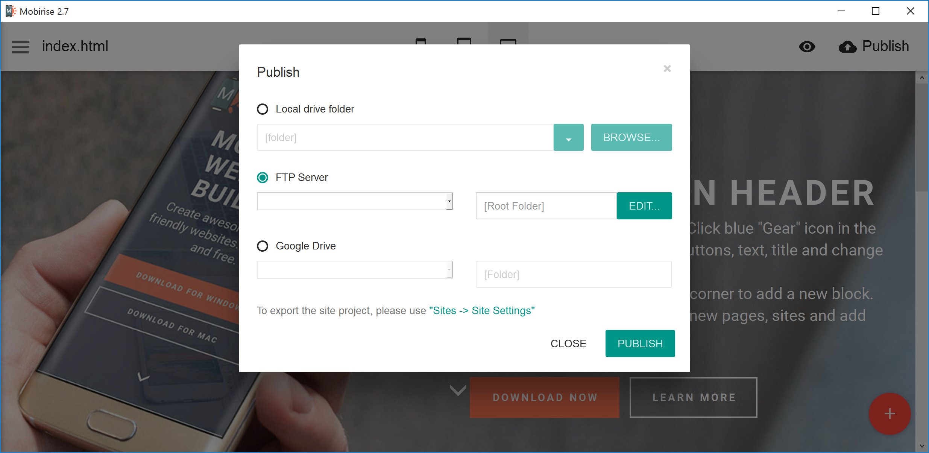The width and height of the screenshot is (929, 453).
Task: Click the BROWSE button for local folder
Action: pyautogui.click(x=631, y=136)
